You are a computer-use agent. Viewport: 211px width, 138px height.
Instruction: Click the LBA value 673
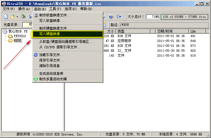(193, 46)
